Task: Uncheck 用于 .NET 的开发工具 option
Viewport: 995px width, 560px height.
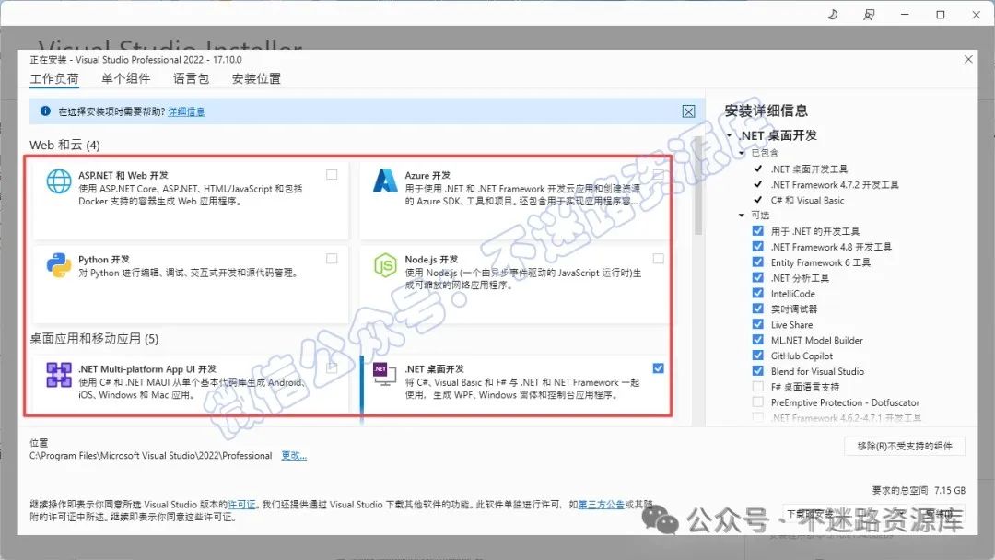Action: [757, 231]
